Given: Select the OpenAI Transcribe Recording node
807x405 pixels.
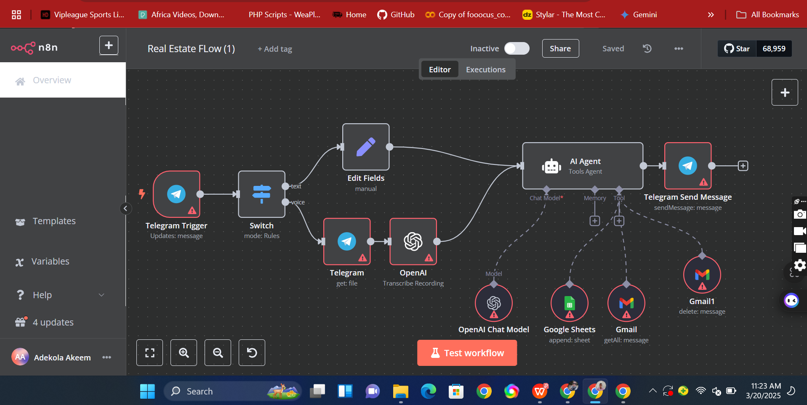Looking at the screenshot, I should click(x=413, y=241).
